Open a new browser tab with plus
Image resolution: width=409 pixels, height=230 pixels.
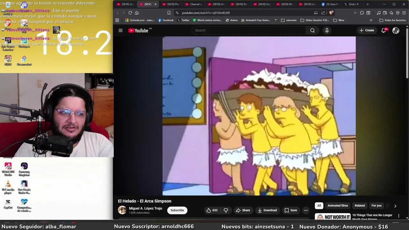click(x=367, y=4)
